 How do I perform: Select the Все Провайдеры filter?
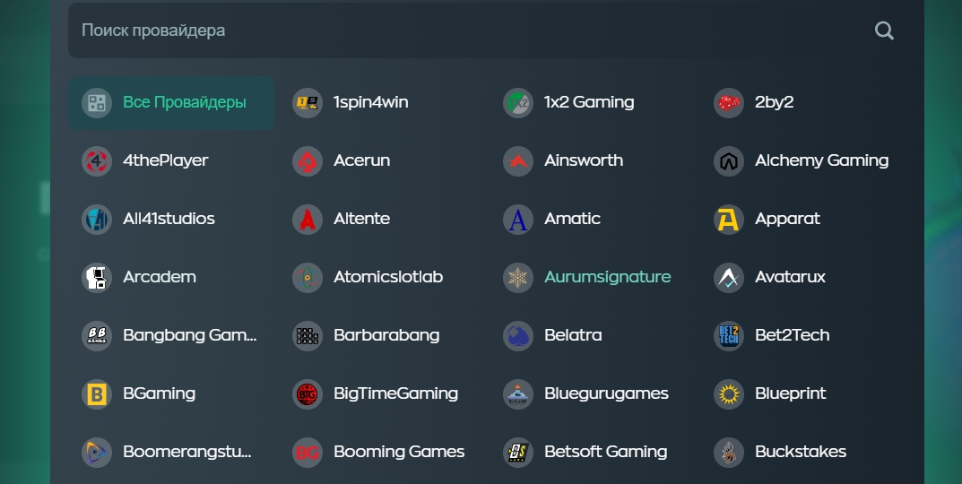click(x=171, y=102)
